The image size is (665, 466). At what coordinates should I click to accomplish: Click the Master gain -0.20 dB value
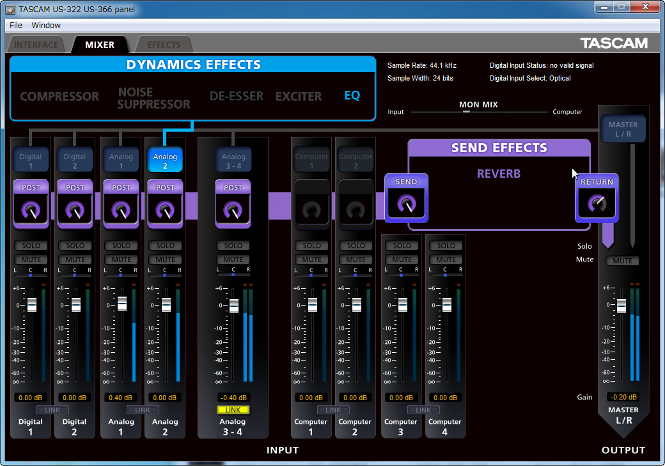623,398
